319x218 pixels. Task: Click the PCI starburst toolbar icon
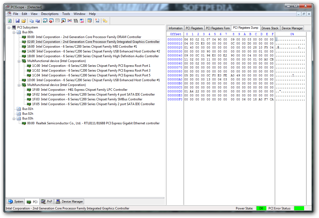coord(97,21)
